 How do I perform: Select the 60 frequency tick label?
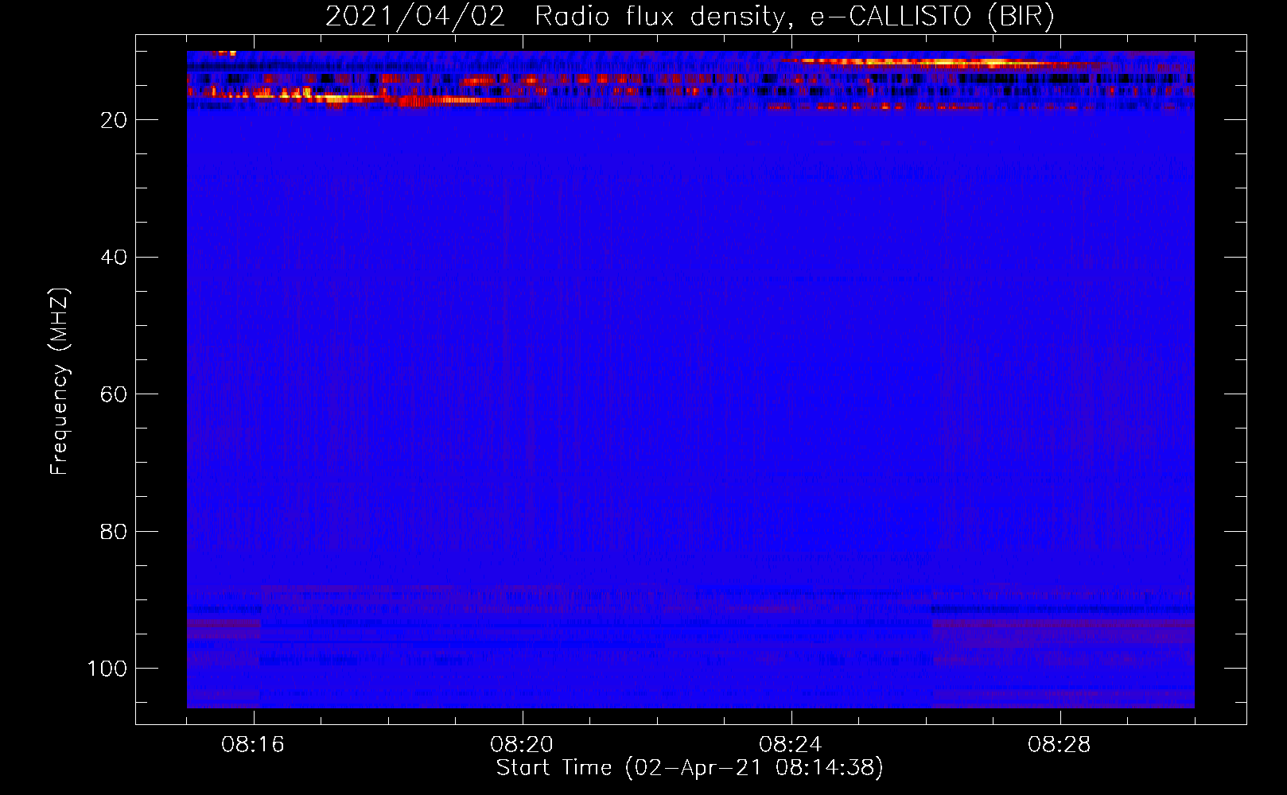114,394
